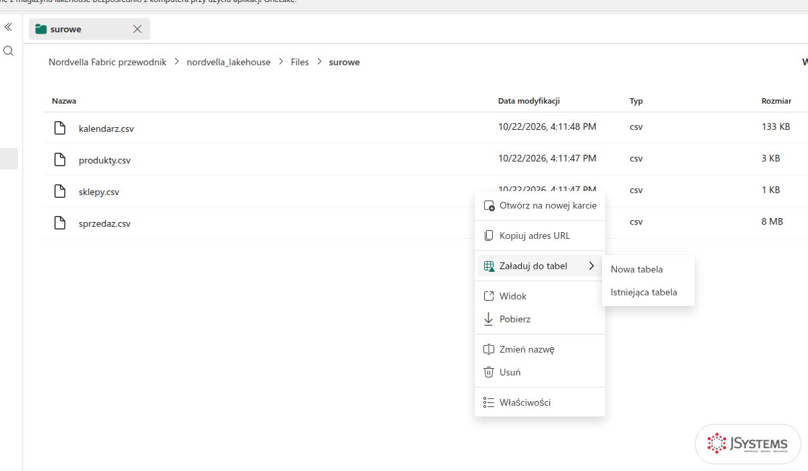Screen dimensions: 808x471
Task: Click the new-tab icon beside Otwórz na nowej karcie
Action: [490, 206]
